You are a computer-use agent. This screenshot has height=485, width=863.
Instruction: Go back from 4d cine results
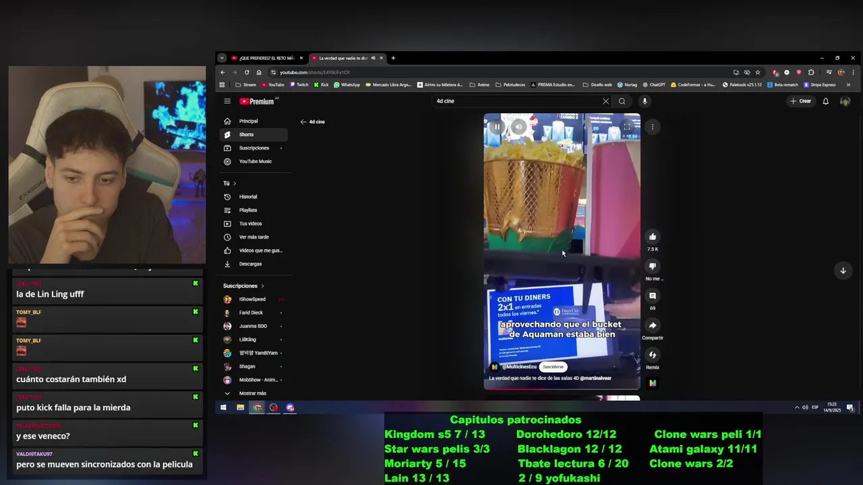tap(303, 122)
